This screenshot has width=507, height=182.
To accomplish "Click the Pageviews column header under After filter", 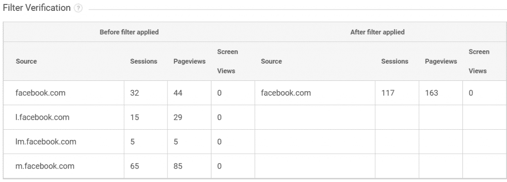I will (441, 61).
